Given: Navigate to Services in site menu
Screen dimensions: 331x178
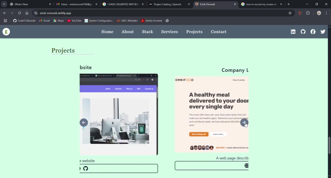Looking at the screenshot, I should point(169,32).
